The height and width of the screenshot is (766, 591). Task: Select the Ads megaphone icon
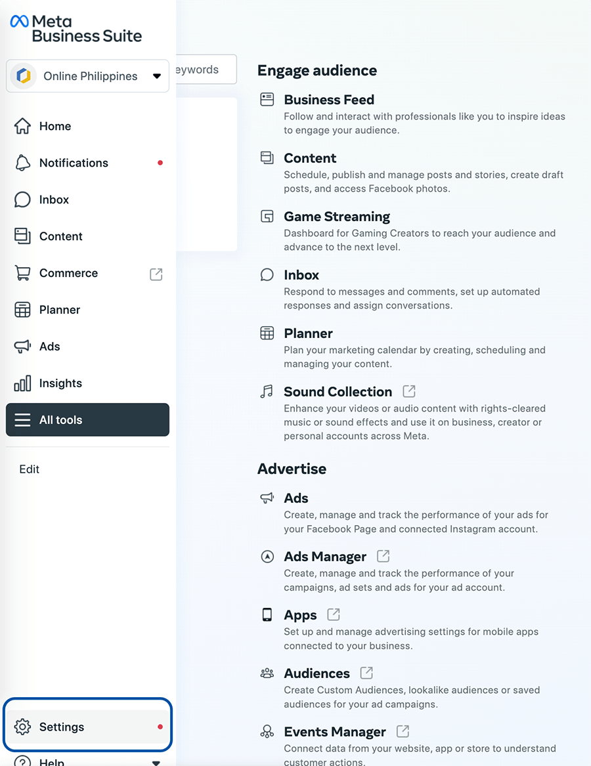click(x=22, y=346)
